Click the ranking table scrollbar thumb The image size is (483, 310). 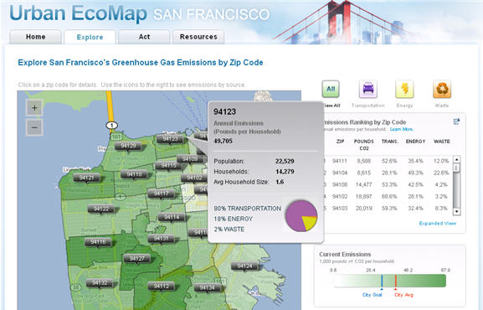click(x=456, y=168)
